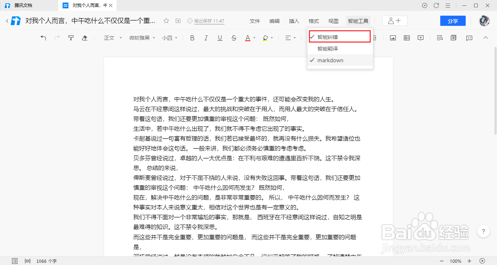This screenshot has width=497, height=265.
Task: Open the add collaborator button
Action: pyautogui.click(x=394, y=21)
